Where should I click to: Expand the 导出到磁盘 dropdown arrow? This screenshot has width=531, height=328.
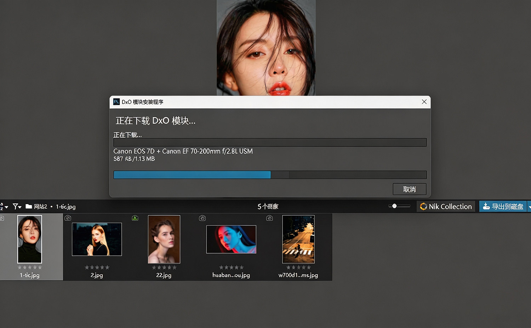coord(529,207)
